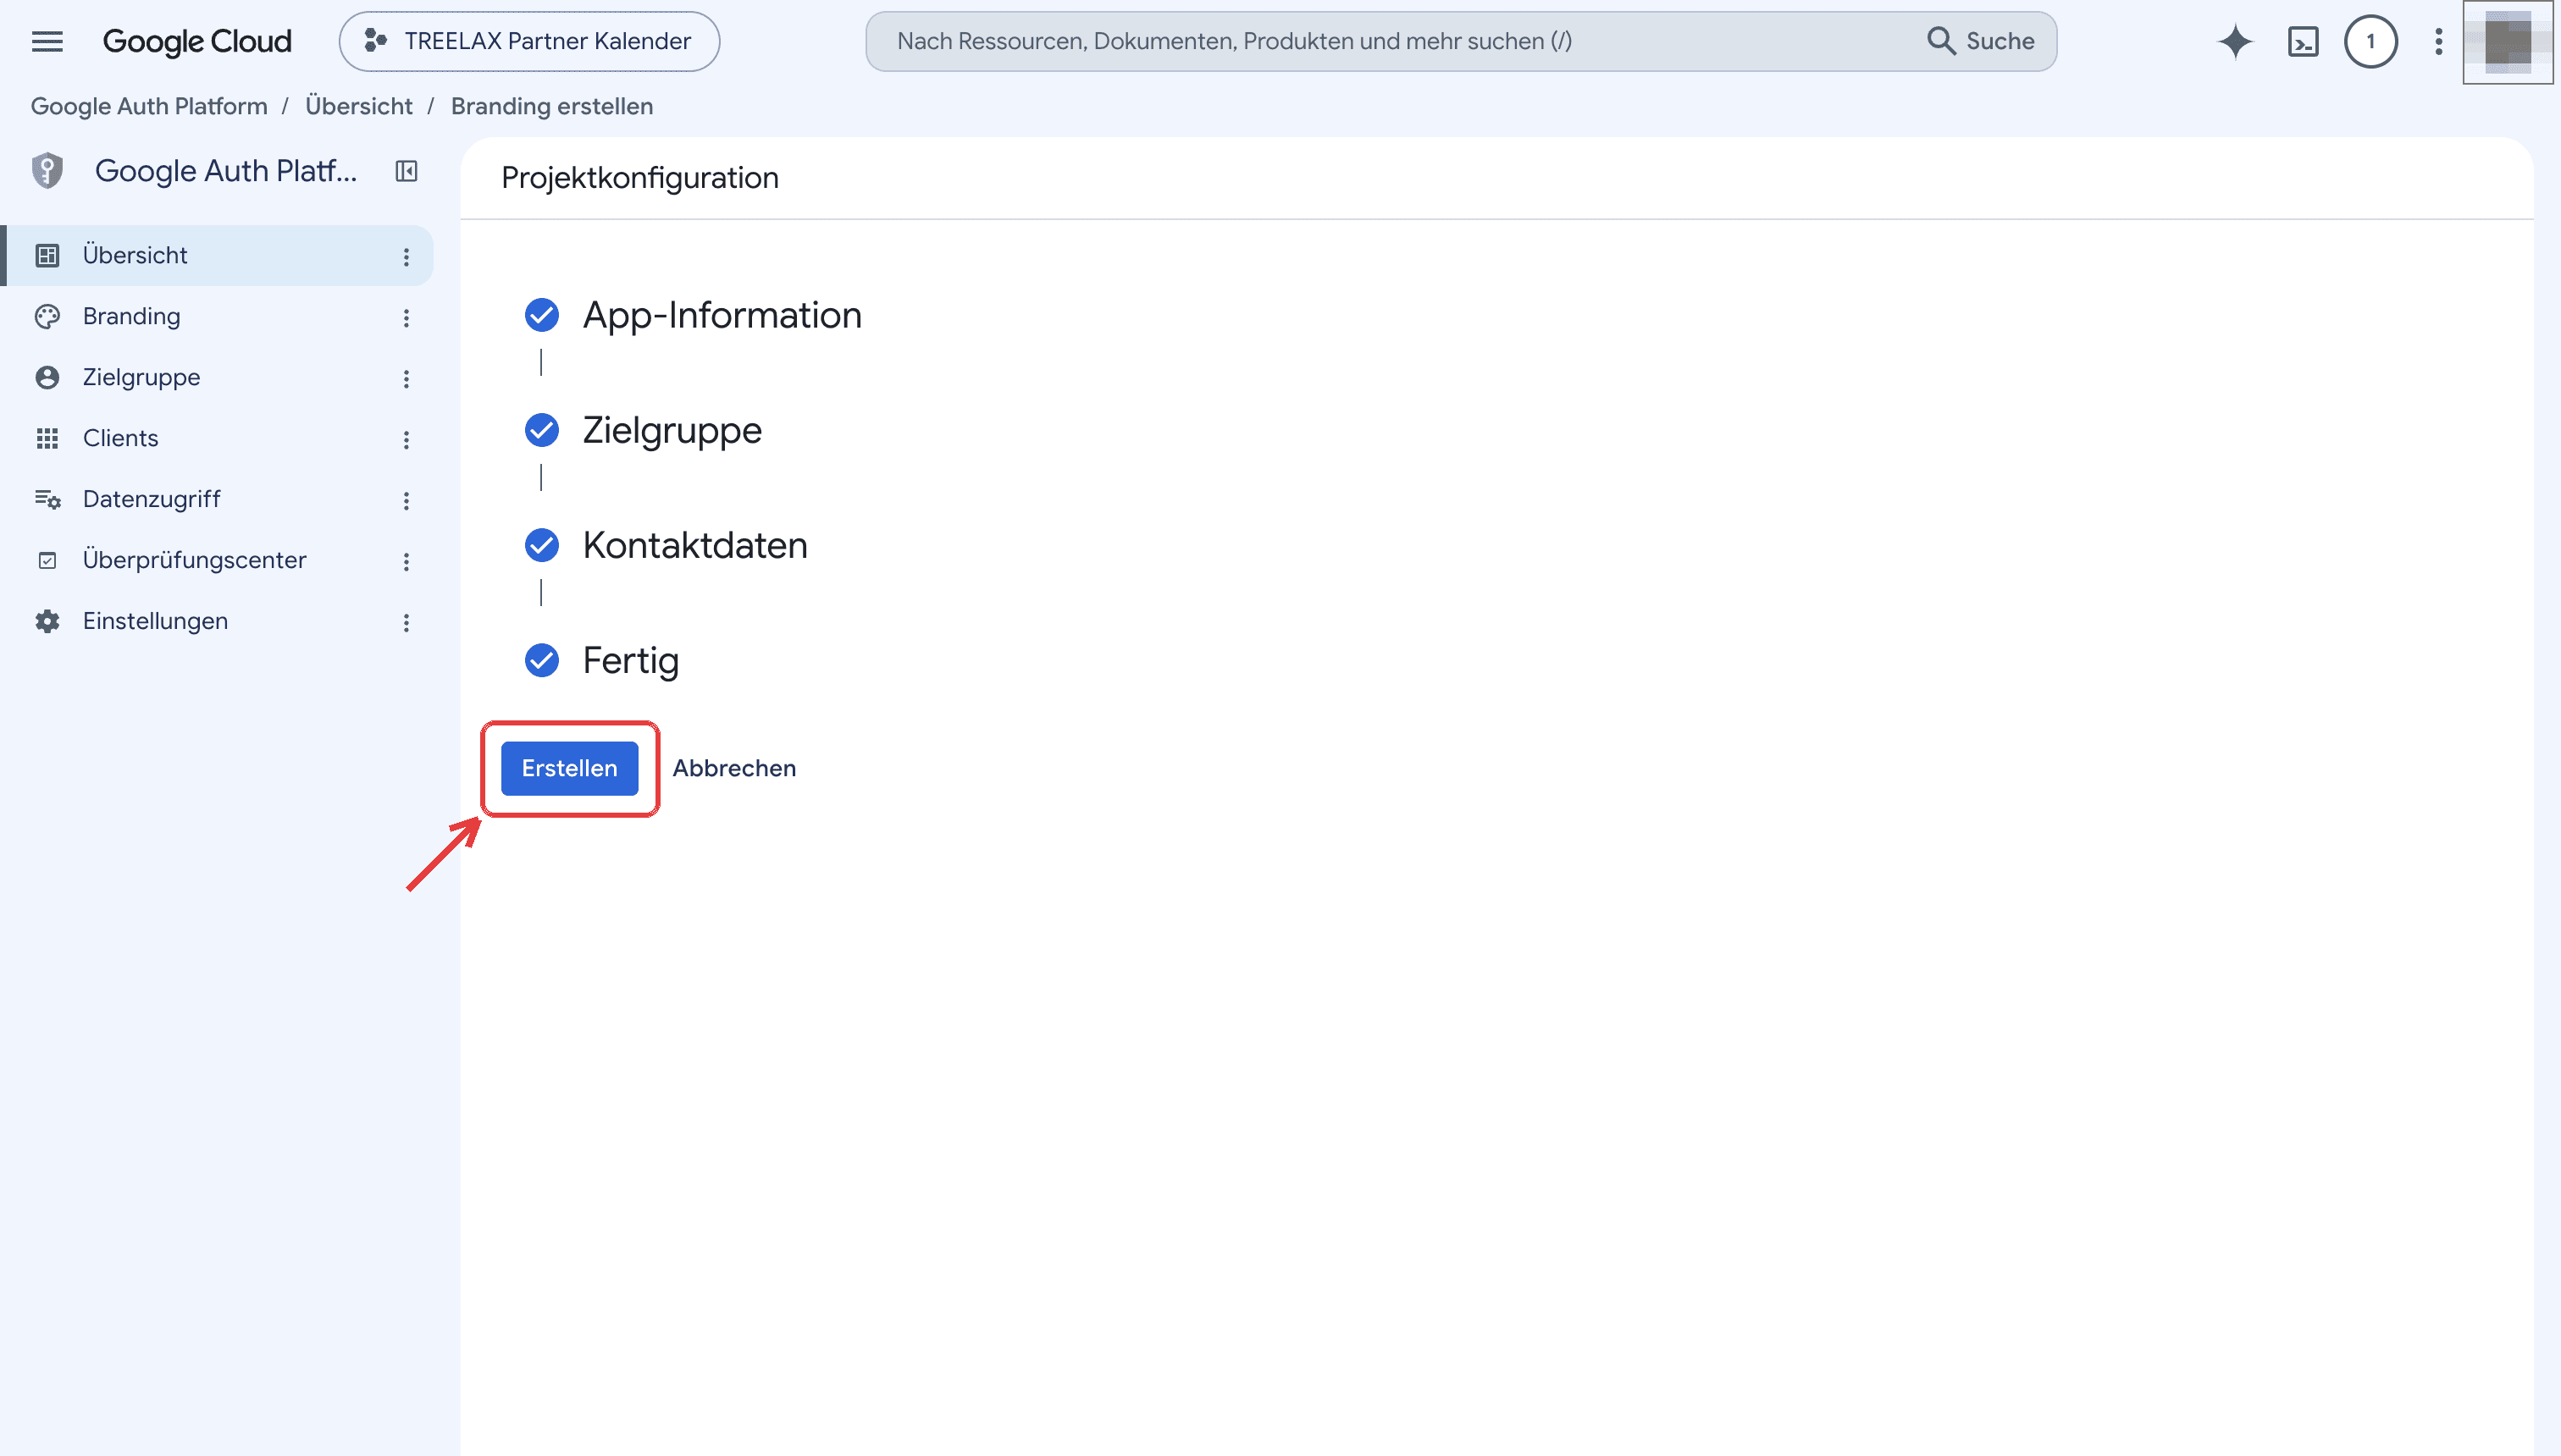Click the Erstellen button

[569, 768]
